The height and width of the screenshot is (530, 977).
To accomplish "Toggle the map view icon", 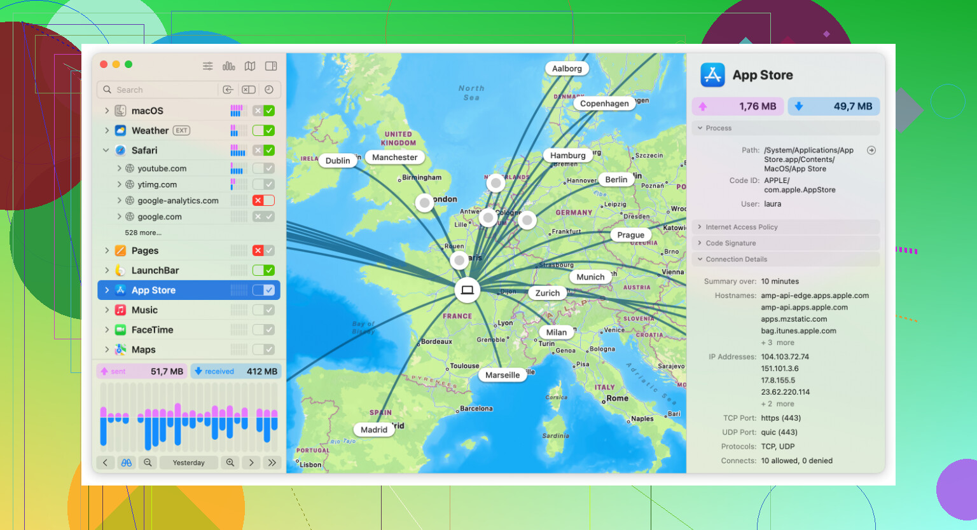I will (250, 66).
